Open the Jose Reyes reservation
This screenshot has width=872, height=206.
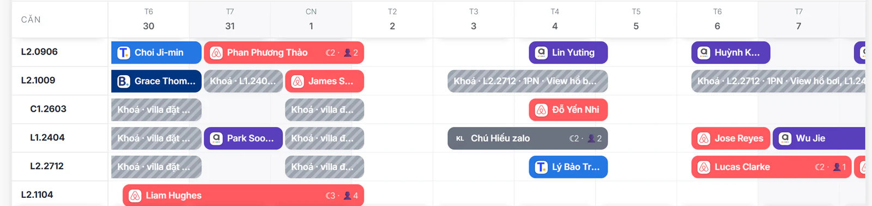731,138
